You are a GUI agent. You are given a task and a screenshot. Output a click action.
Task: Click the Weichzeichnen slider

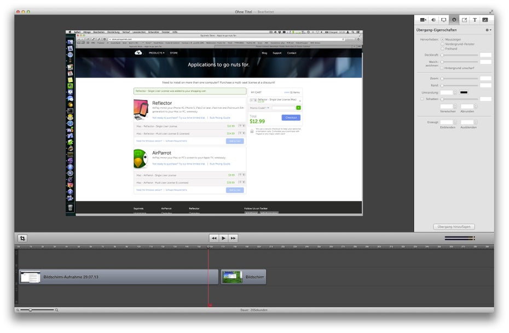(459, 62)
